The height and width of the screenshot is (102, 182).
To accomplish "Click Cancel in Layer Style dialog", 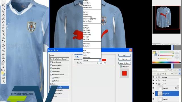I will (x=125, y=59).
